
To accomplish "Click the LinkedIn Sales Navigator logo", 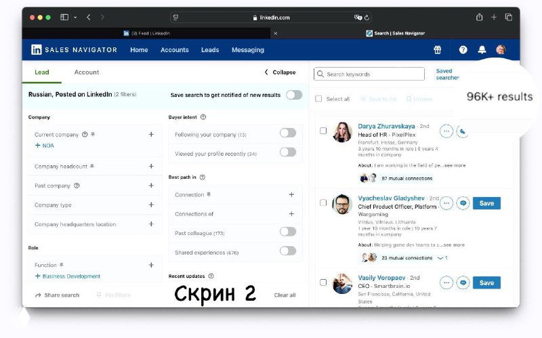I will click(74, 49).
